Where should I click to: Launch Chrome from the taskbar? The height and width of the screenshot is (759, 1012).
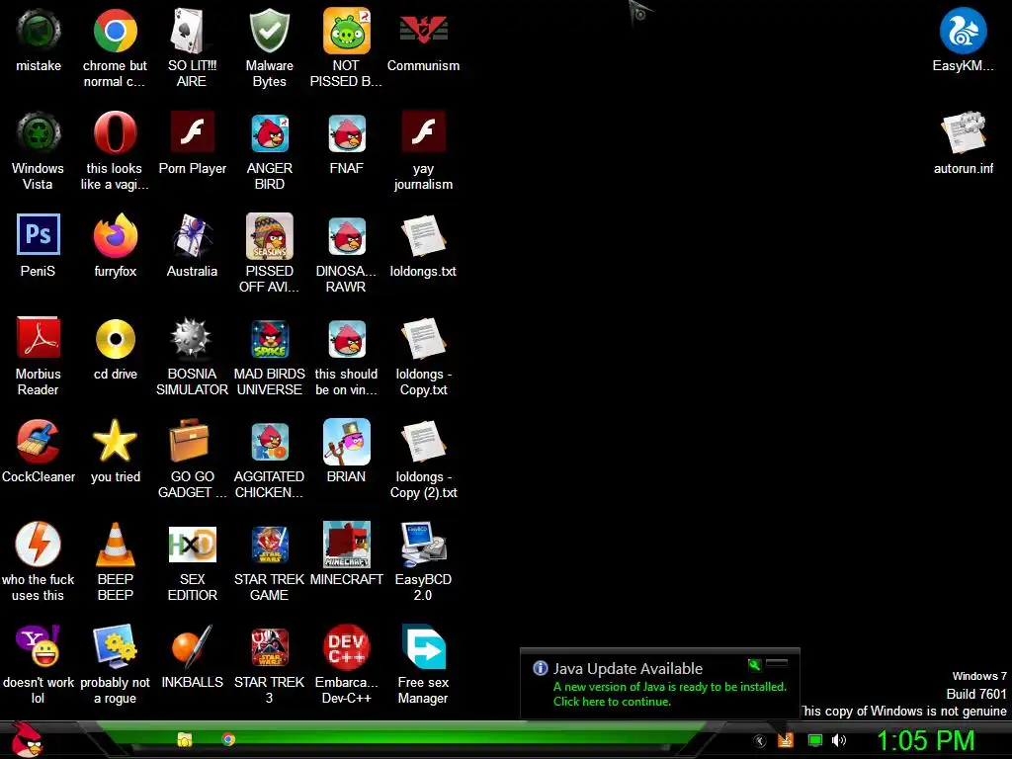228,739
